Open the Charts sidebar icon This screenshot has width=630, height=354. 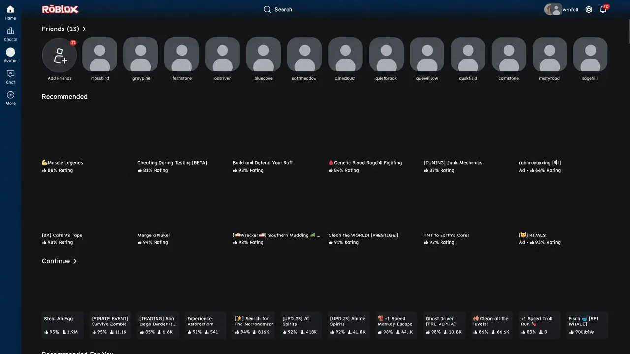(10, 31)
